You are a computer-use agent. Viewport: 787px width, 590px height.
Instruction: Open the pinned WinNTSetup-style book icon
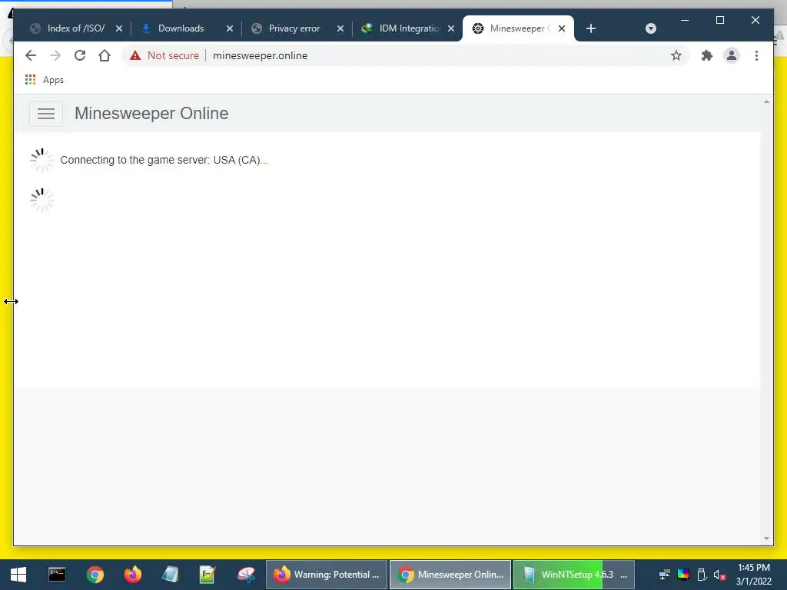click(170, 575)
